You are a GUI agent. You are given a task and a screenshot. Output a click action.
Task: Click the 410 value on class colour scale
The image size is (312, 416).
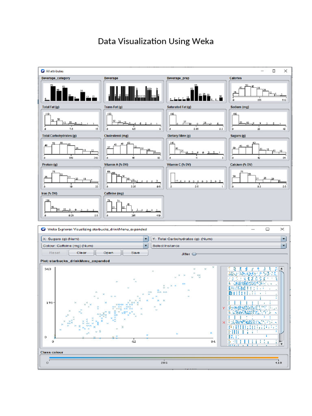pos(278,363)
